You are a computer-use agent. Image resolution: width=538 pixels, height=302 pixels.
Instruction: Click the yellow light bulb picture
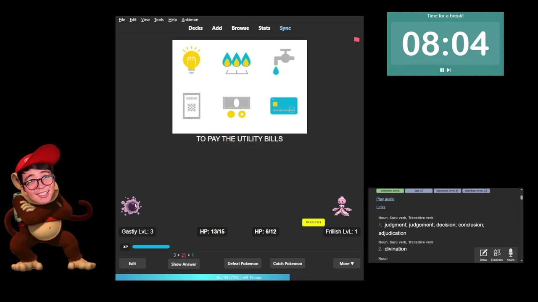click(x=191, y=60)
